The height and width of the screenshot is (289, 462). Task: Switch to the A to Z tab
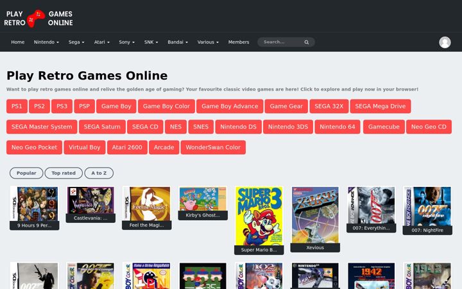pyautogui.click(x=99, y=173)
